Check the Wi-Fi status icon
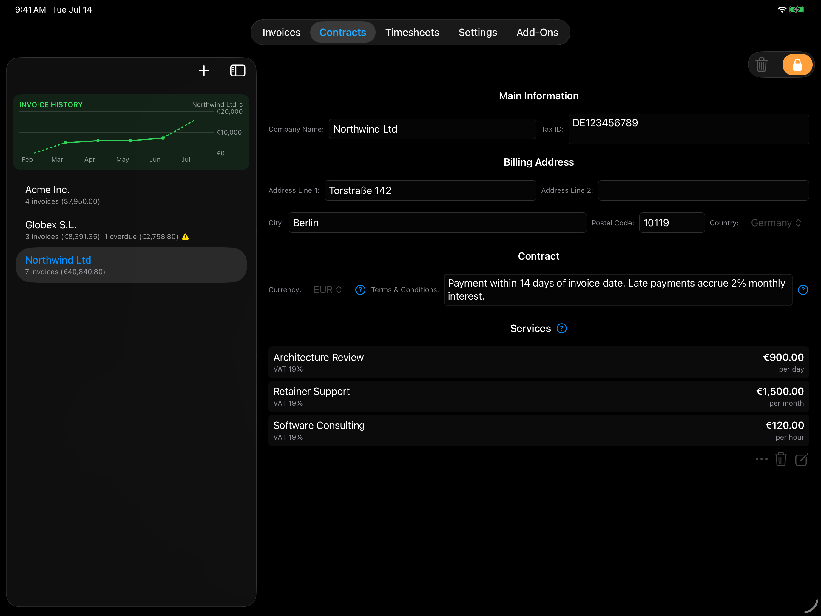This screenshot has height=616, width=821. coord(782,10)
